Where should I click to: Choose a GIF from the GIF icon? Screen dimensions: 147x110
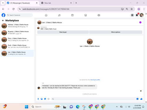(49, 99)
